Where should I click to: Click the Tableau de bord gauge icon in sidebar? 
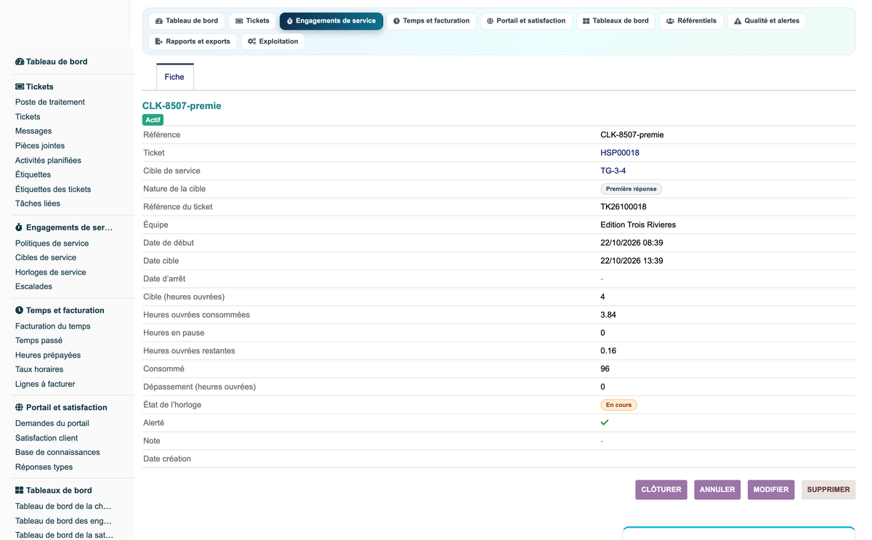tap(20, 62)
